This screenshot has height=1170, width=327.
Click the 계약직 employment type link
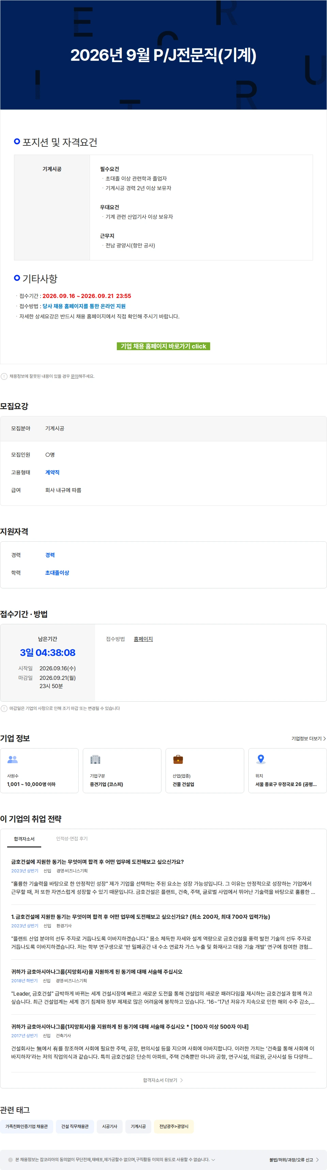click(x=52, y=472)
